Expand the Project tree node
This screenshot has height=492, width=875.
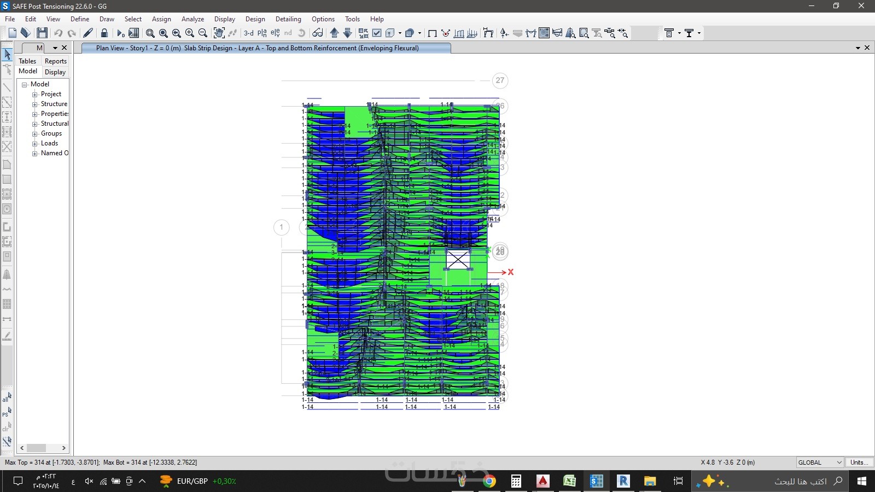point(35,95)
